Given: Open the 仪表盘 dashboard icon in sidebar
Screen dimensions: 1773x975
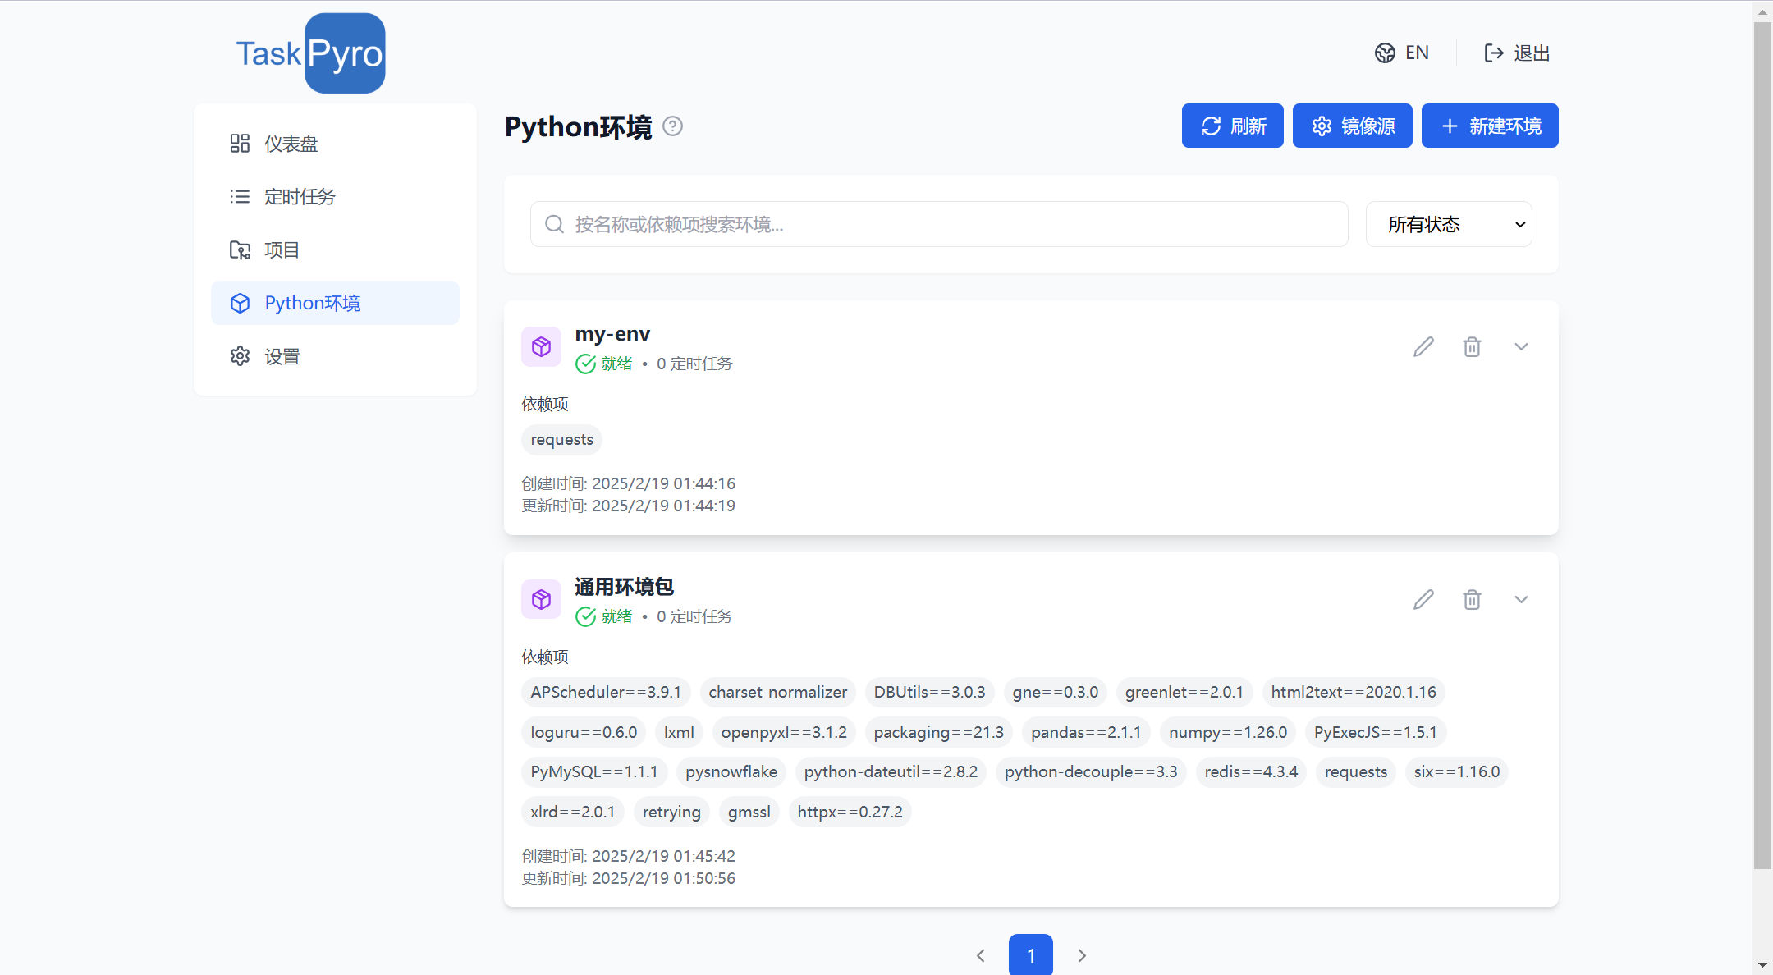Looking at the screenshot, I should coord(240,143).
